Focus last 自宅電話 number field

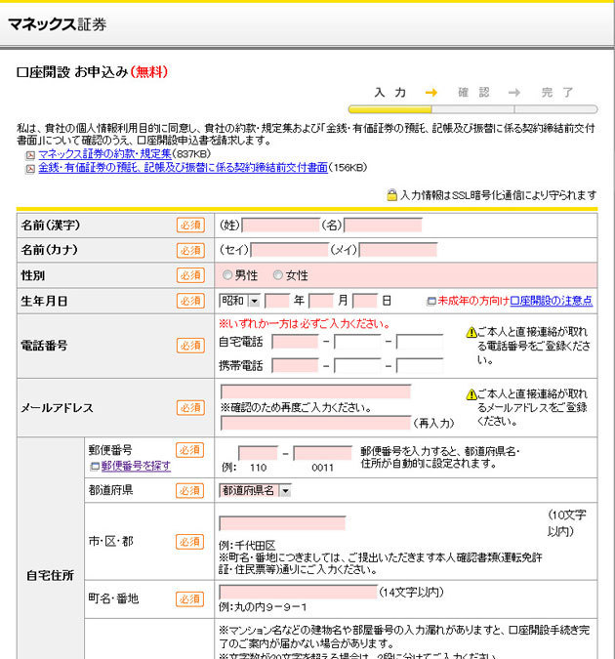[420, 342]
